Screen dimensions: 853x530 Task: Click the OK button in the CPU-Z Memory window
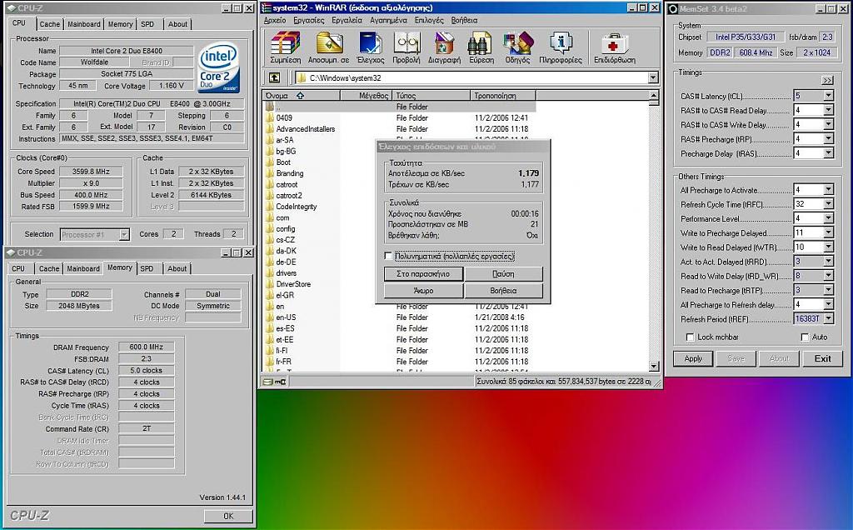coord(228,516)
